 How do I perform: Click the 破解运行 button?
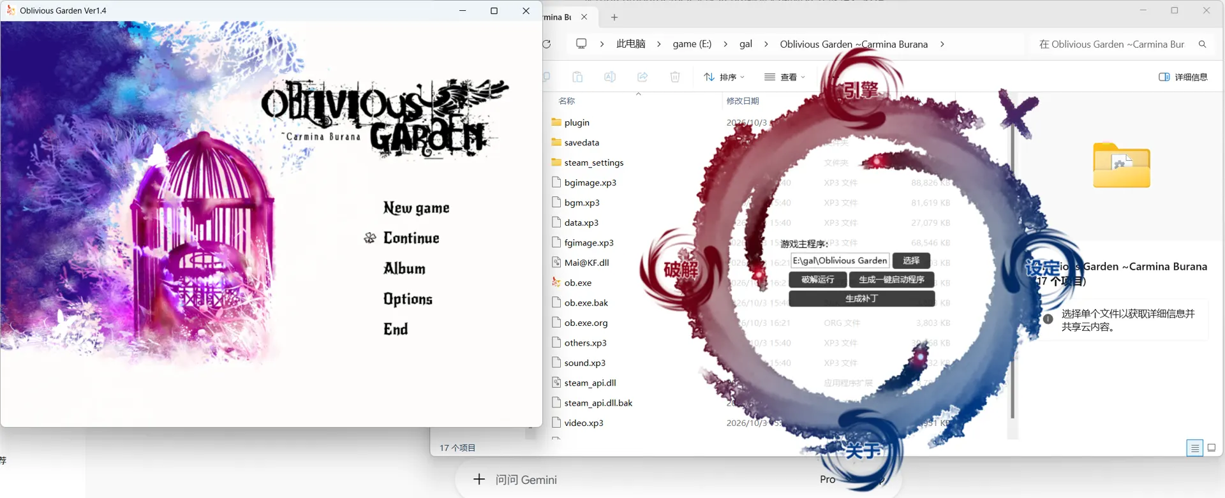[818, 279]
